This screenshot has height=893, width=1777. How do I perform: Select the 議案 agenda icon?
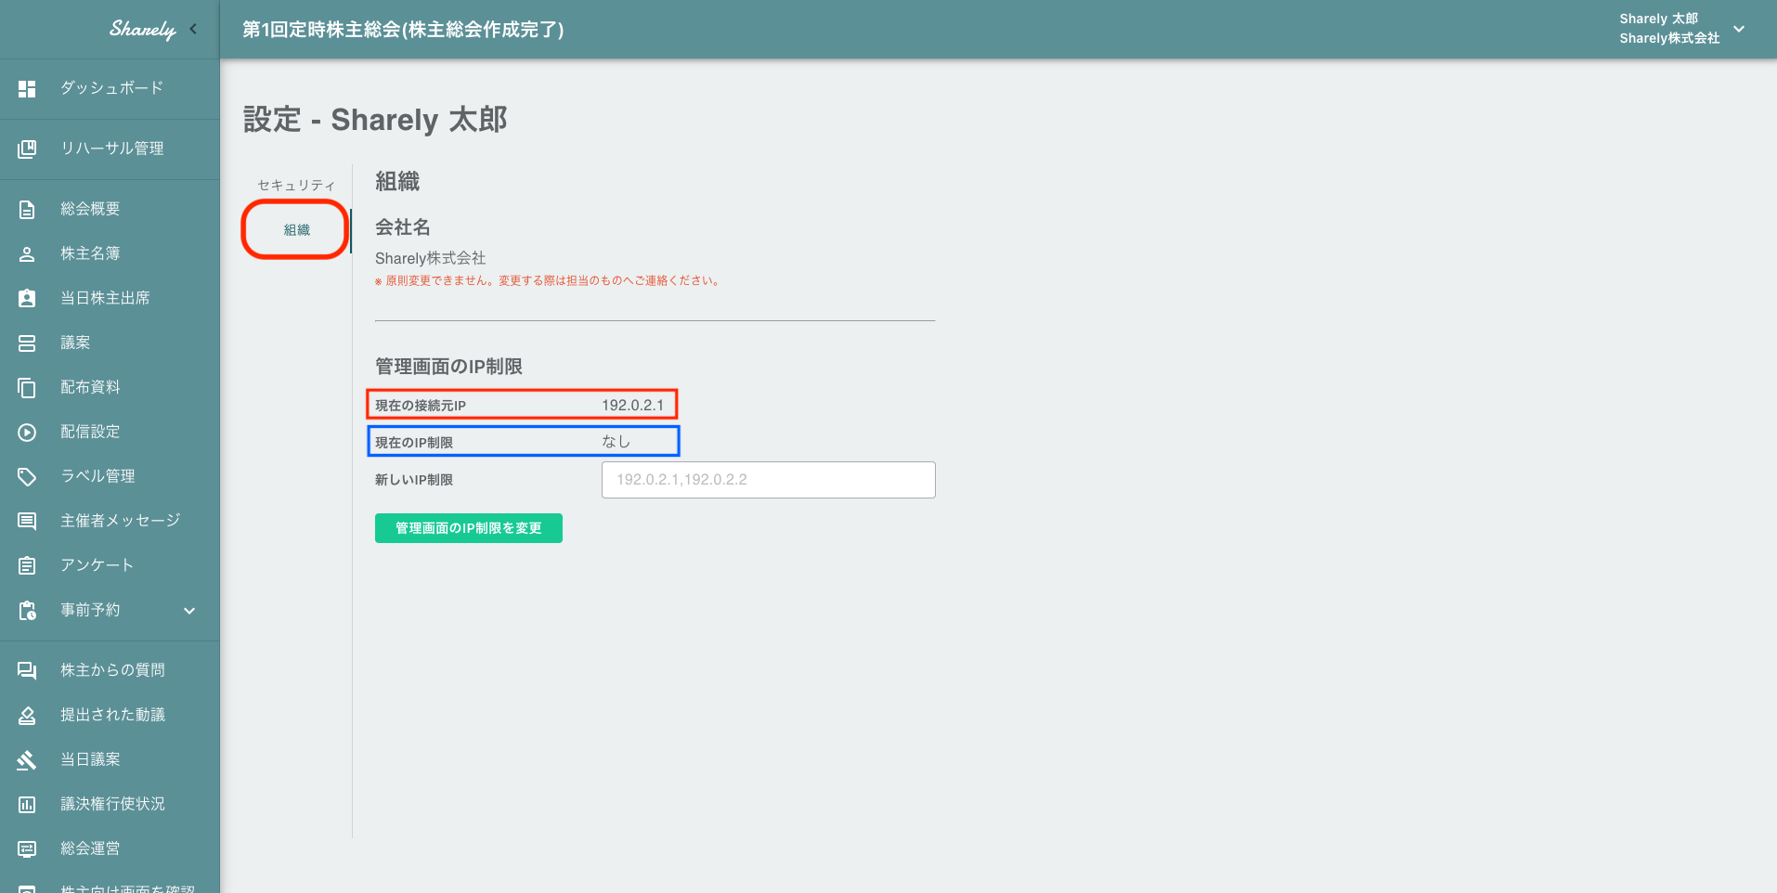pyautogui.click(x=26, y=342)
